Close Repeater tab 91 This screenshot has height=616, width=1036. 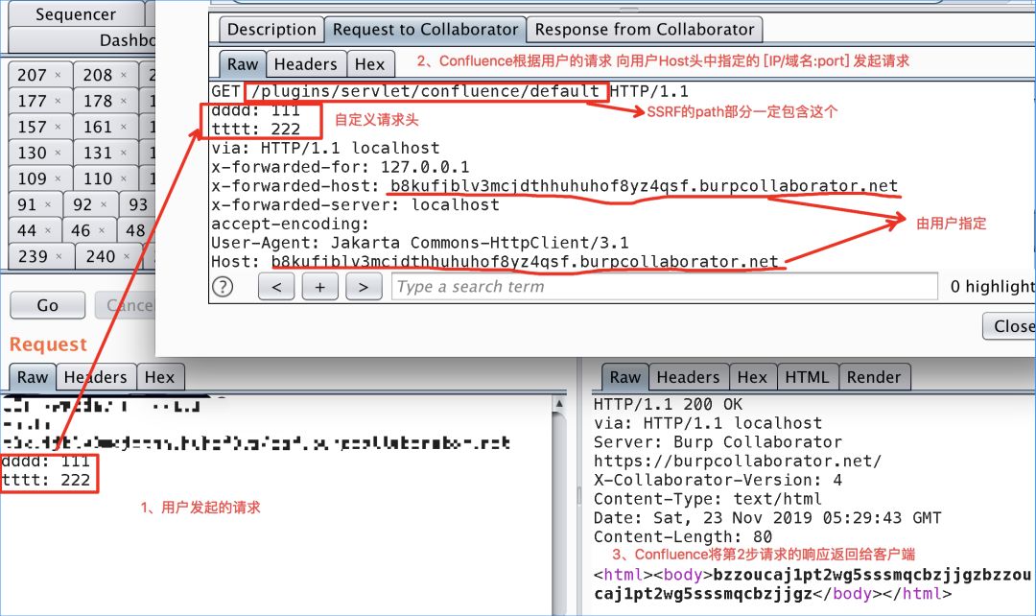click(x=48, y=205)
